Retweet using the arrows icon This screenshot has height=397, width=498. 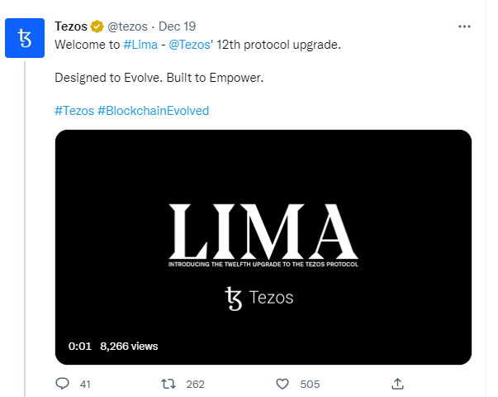point(168,384)
